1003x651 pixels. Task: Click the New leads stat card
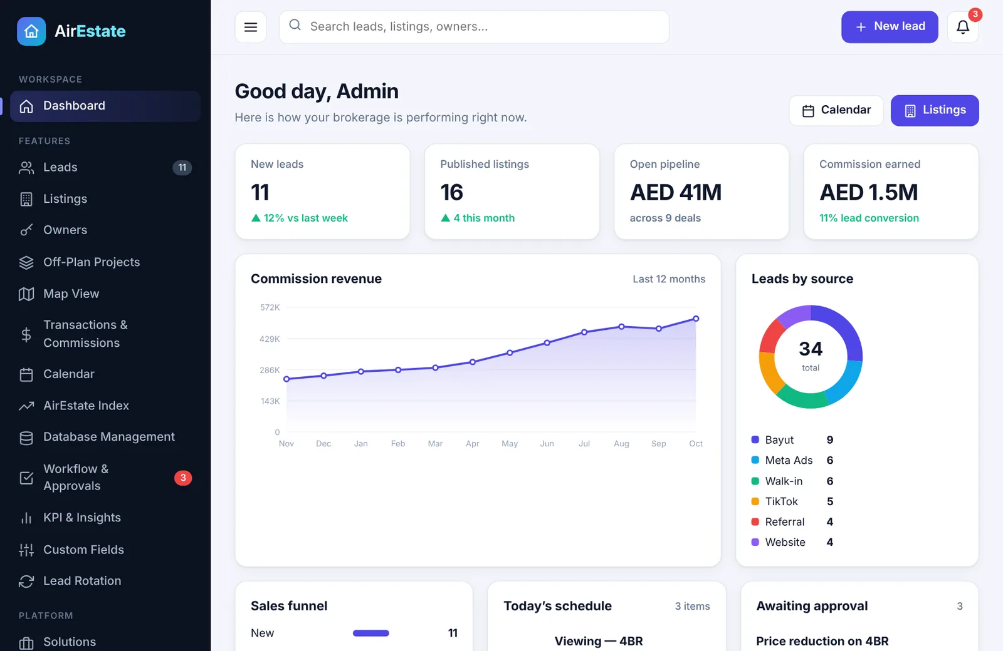[x=322, y=192]
